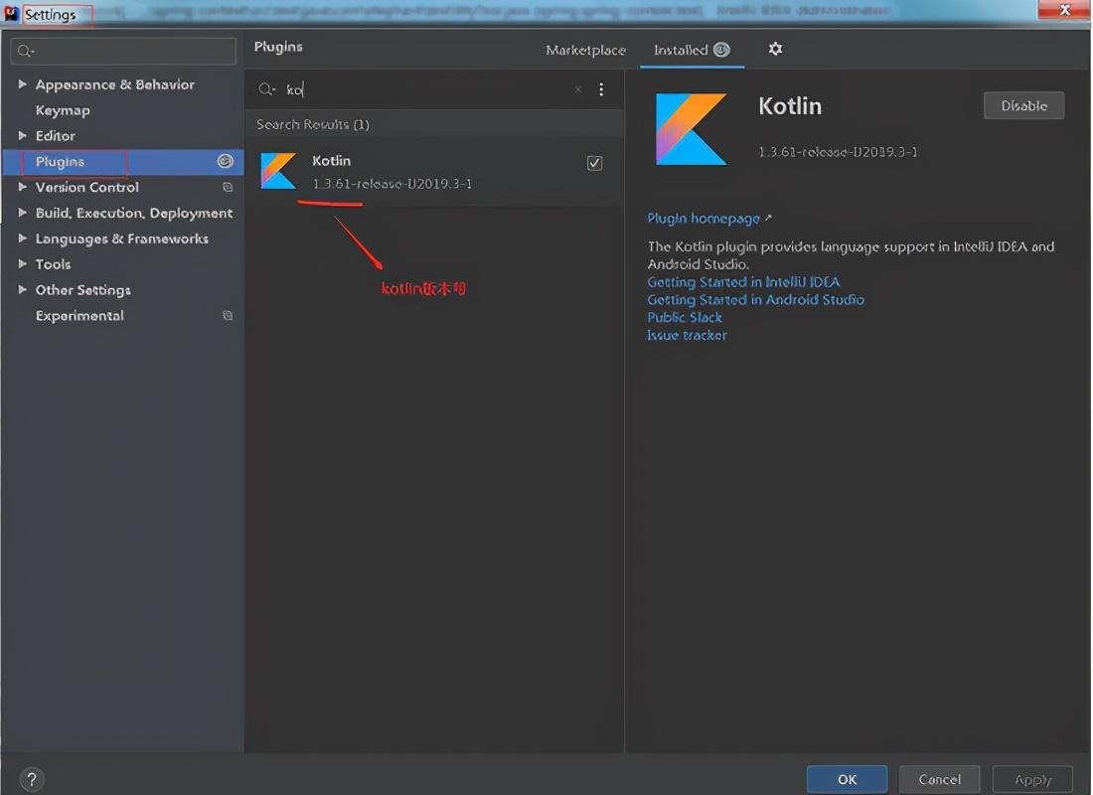Expand Appearance & Behavior section
This screenshot has width=1093, height=795.
pyautogui.click(x=22, y=83)
